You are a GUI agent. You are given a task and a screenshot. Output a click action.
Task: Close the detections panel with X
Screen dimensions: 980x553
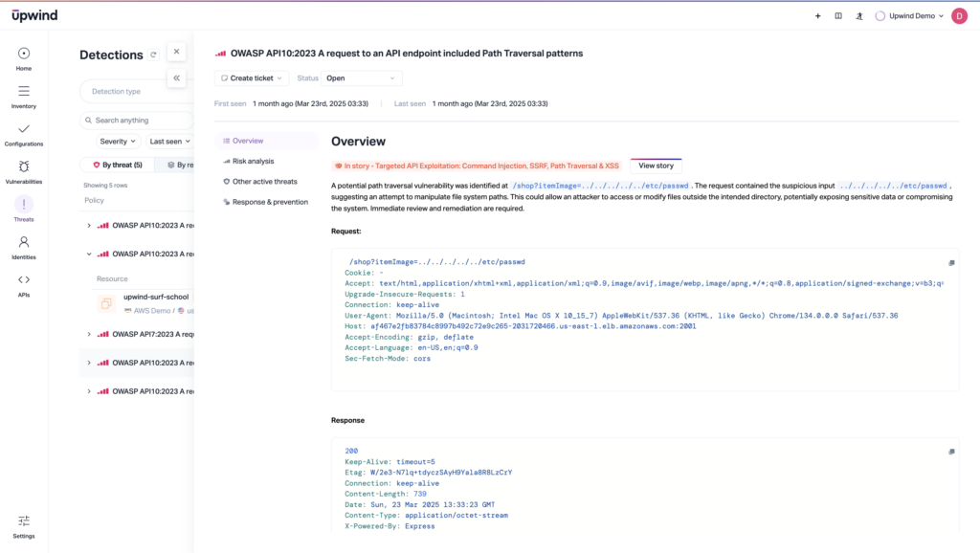(176, 52)
